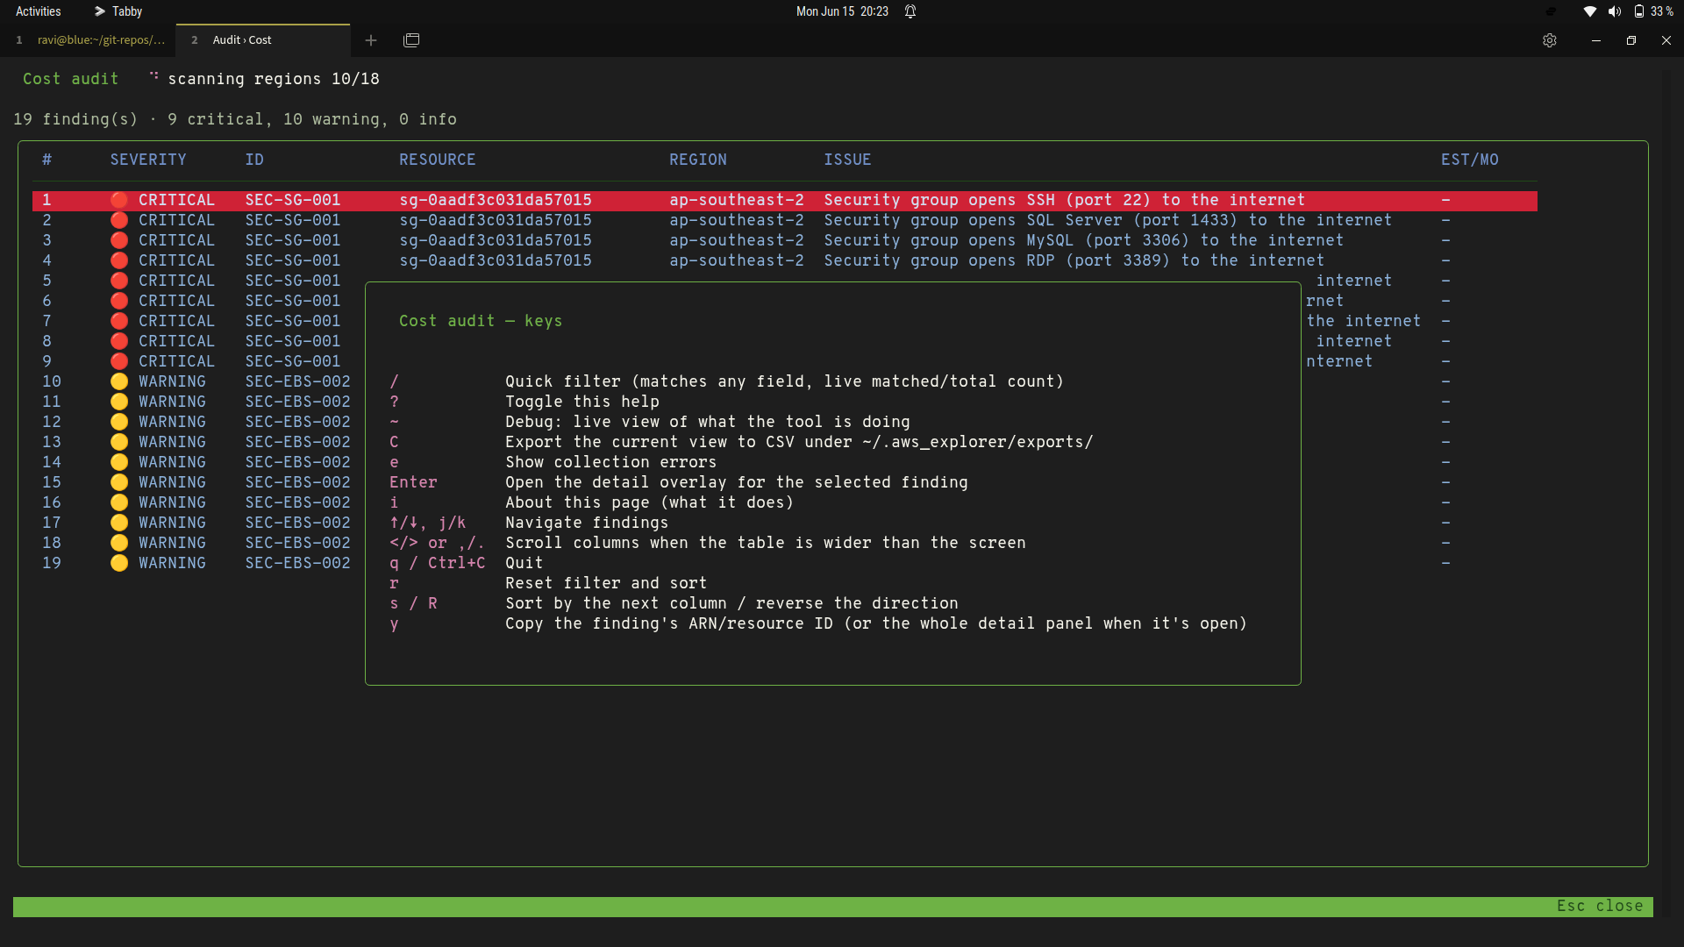The height and width of the screenshot is (947, 1684).
Task: Click the red critical dot in row 5
Action: [119, 281]
